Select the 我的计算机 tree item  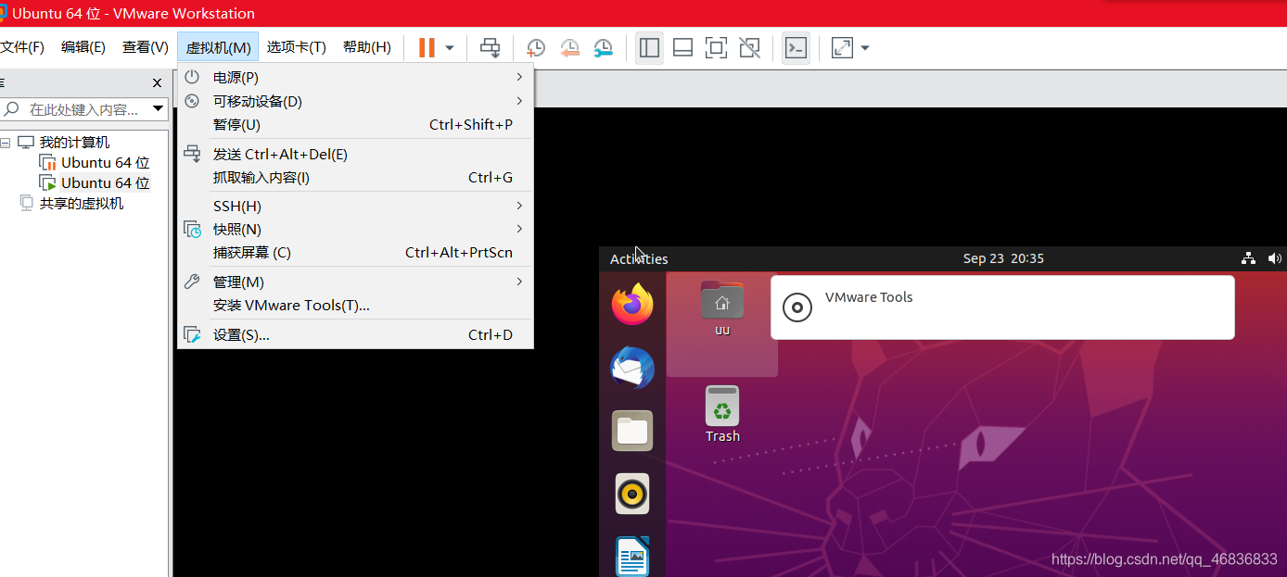pyautogui.click(x=74, y=143)
